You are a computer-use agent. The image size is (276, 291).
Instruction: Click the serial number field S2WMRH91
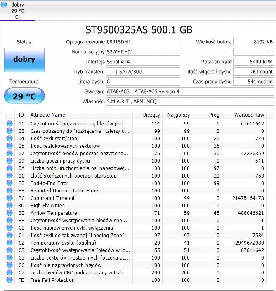tap(143, 52)
